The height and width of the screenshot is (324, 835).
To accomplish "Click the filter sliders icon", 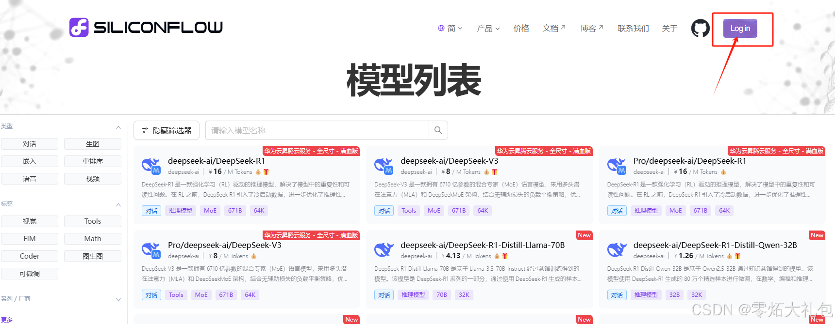I will tap(145, 131).
